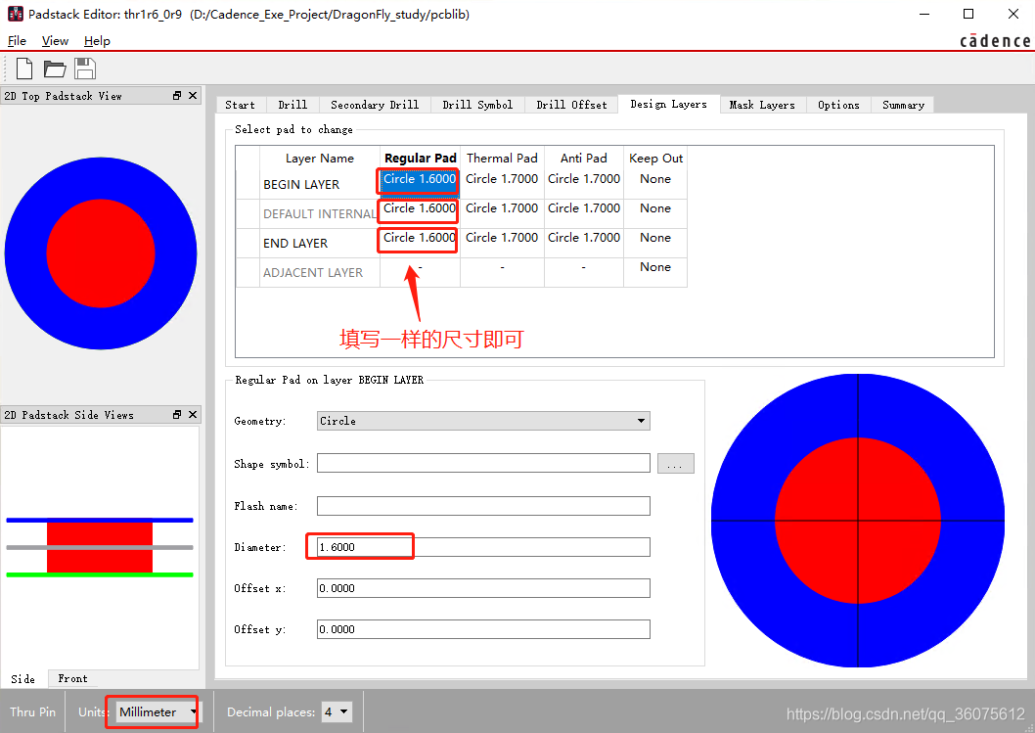Close the 2D Padstack Side Views panel

click(x=192, y=415)
